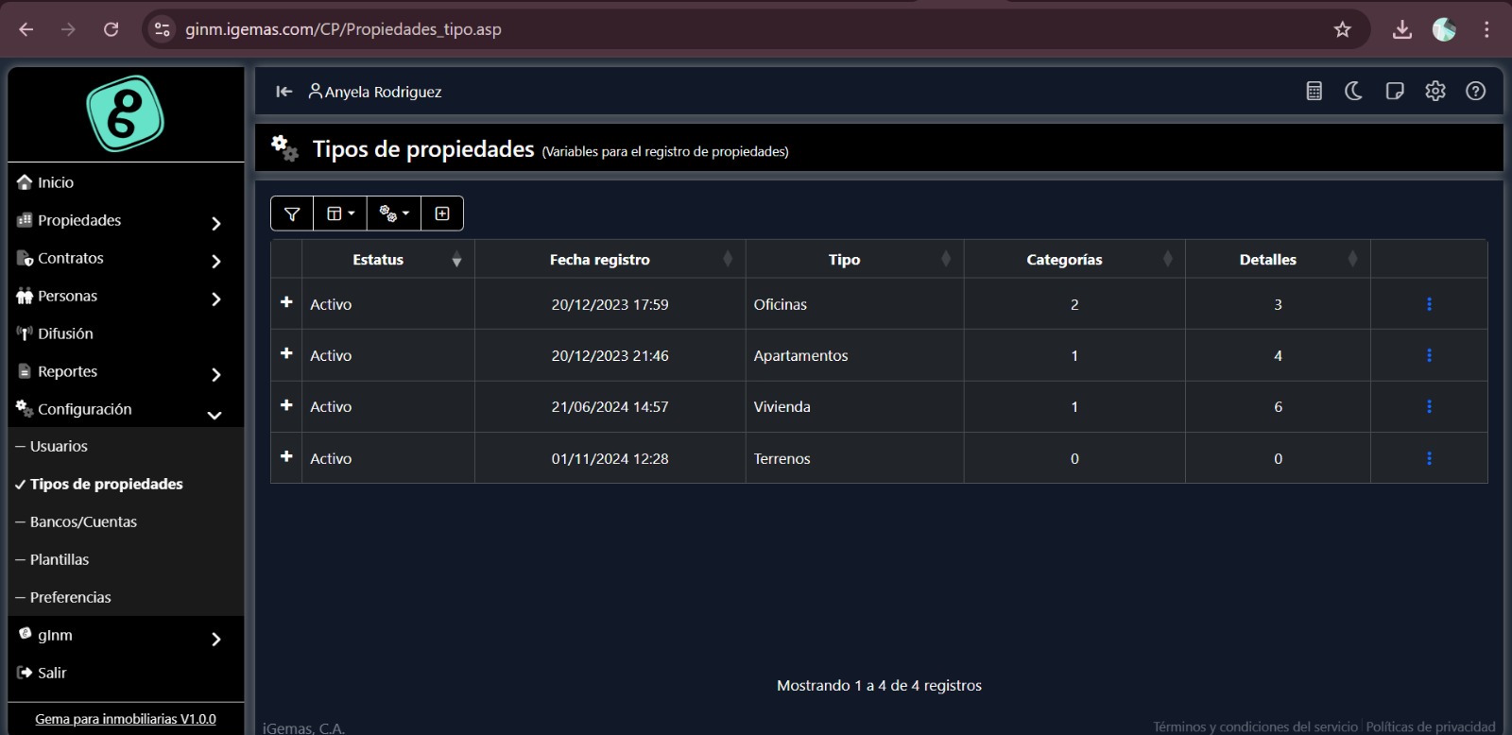This screenshot has width=1512, height=735.
Task: Toggle dark mode with the moon icon
Action: click(x=1353, y=92)
